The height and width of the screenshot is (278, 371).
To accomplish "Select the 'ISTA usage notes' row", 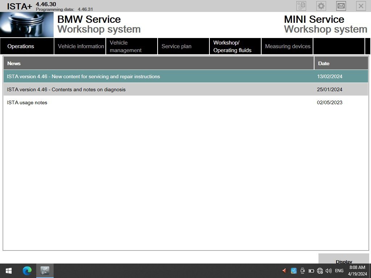I will tap(186, 102).
